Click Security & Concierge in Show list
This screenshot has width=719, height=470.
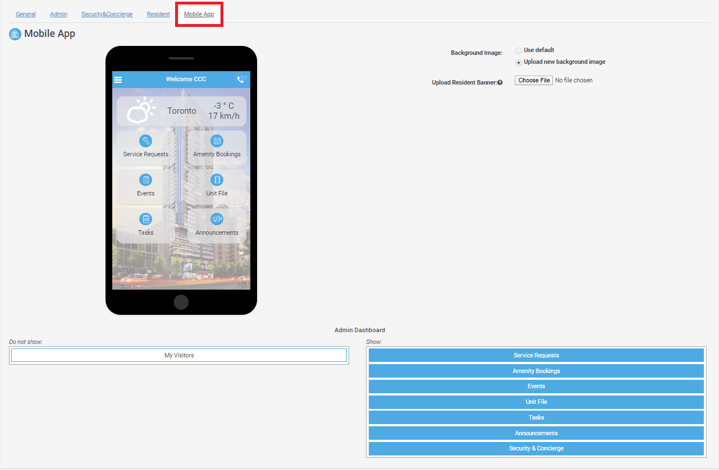coord(536,448)
